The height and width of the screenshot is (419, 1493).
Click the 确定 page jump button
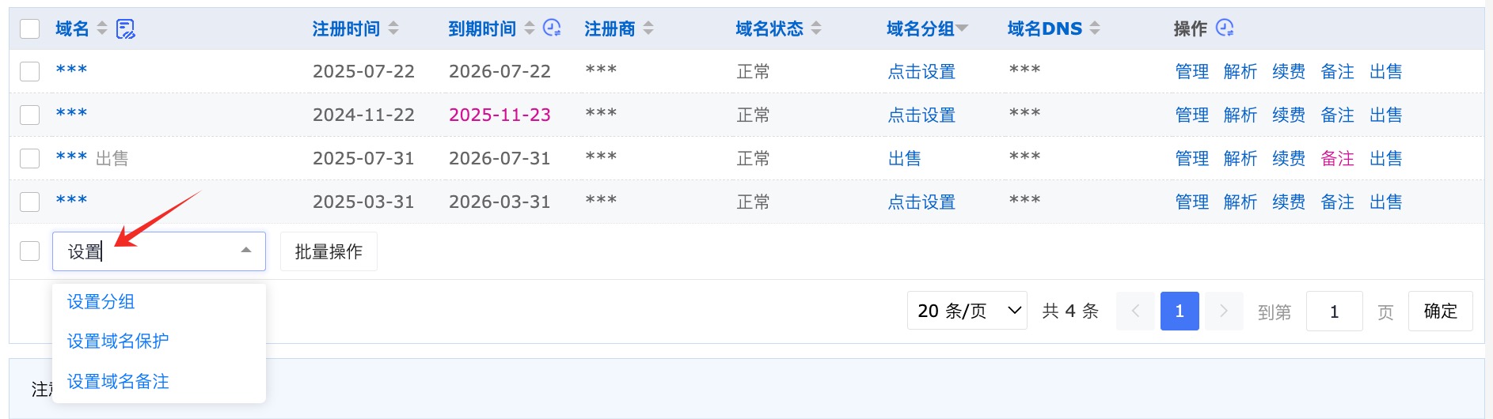click(1440, 311)
